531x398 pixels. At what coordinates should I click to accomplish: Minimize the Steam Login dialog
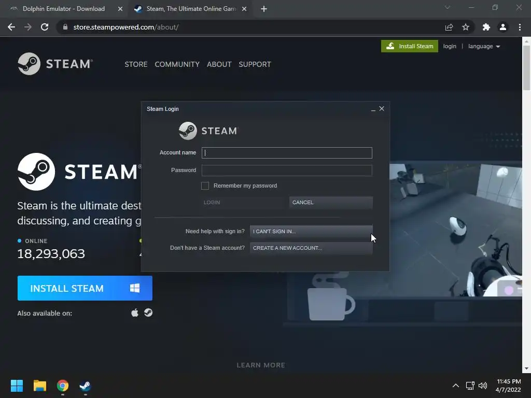tap(373, 109)
